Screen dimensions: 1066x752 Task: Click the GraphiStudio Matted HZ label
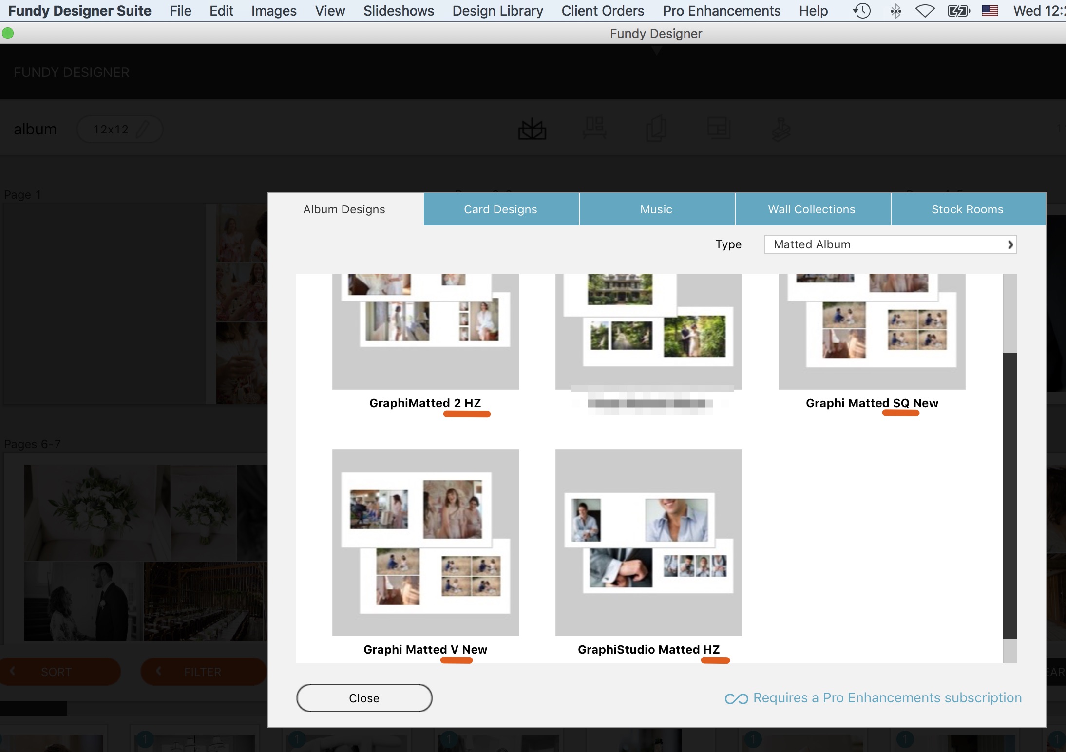tap(648, 649)
